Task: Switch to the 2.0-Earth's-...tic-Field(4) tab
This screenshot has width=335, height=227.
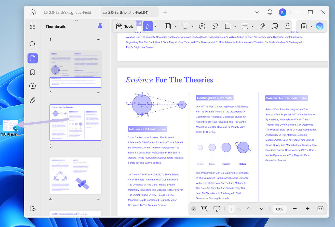Action: pyautogui.click(x=129, y=12)
